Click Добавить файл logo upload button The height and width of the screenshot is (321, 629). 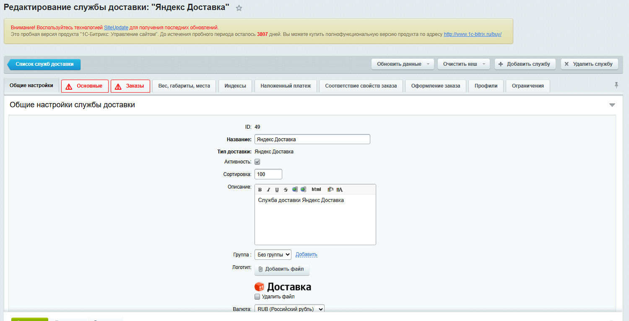282,269
